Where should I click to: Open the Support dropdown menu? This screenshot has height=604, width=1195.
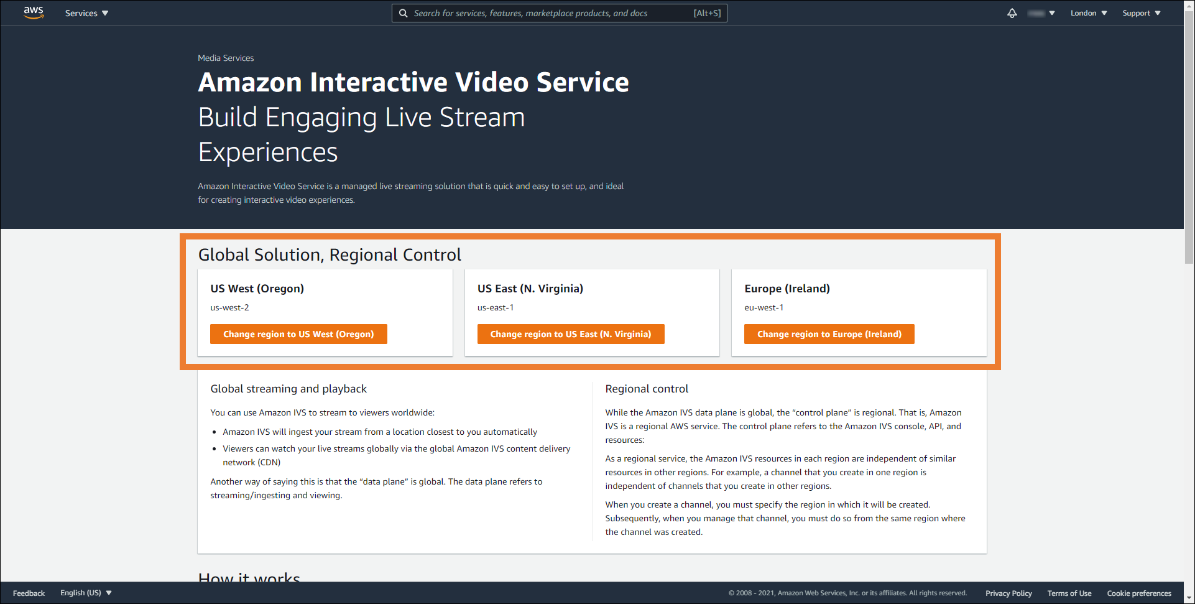[x=1141, y=13]
